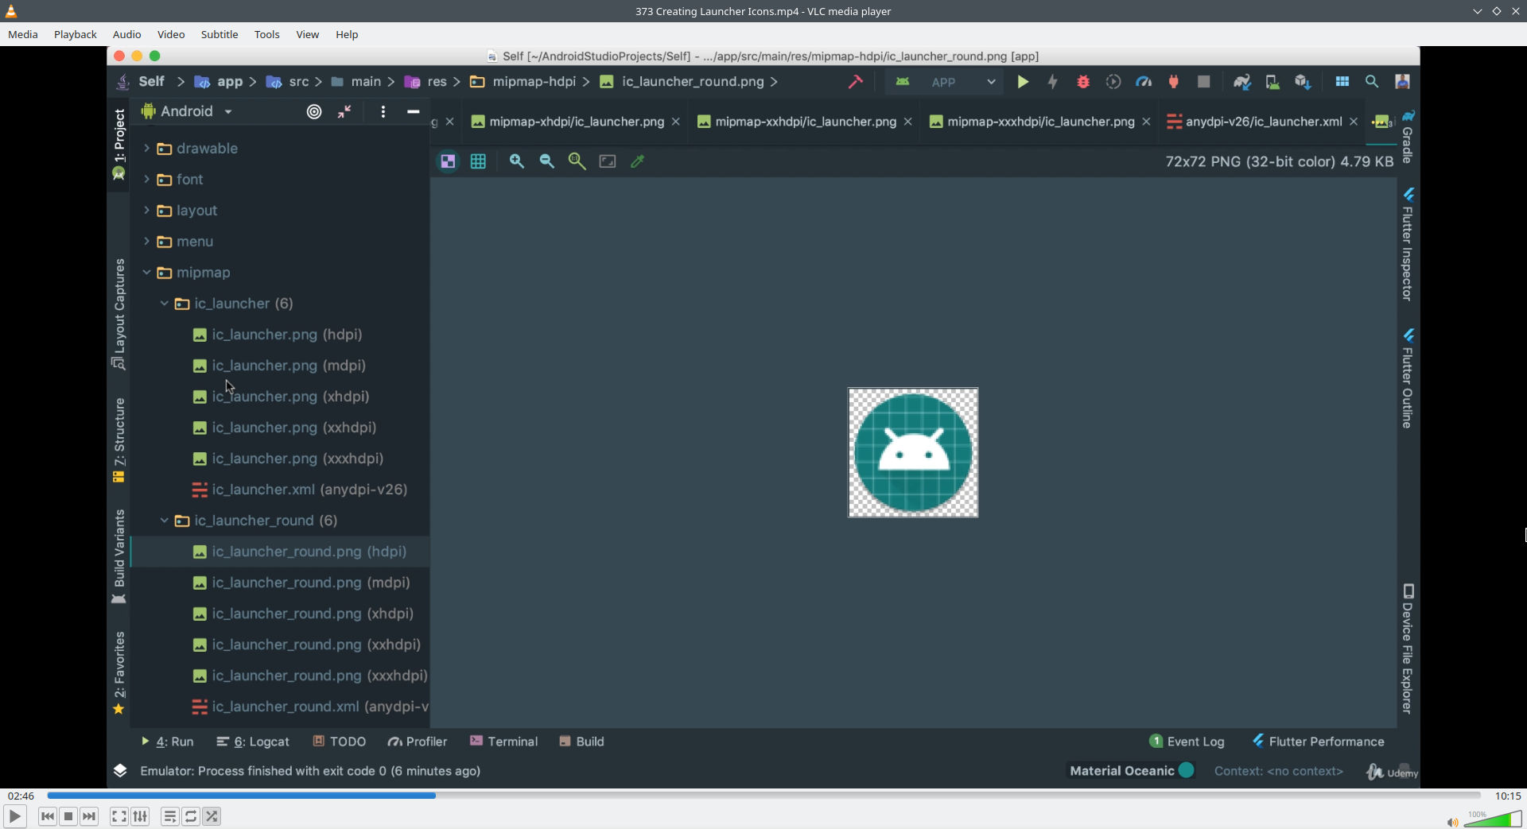
Task: Open the AVD Manager icon
Action: [x=1272, y=82]
